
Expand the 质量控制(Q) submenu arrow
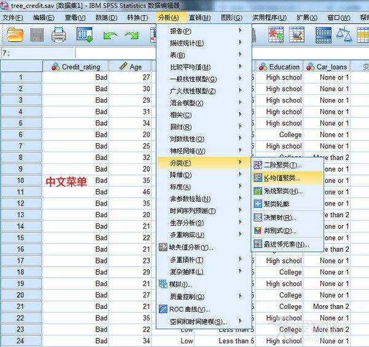[240, 296]
